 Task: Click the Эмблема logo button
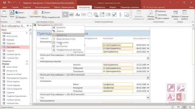[x=161, y=11]
